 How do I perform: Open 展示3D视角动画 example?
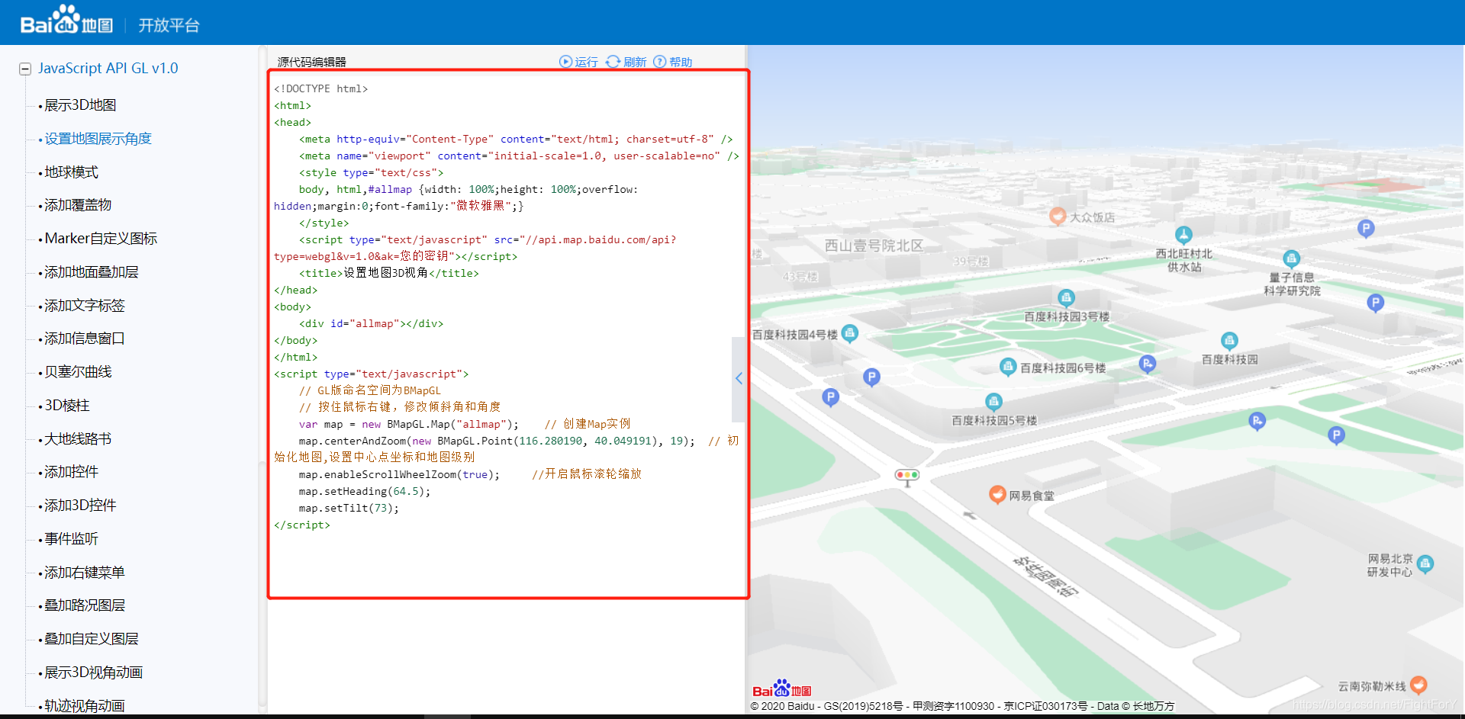(94, 672)
